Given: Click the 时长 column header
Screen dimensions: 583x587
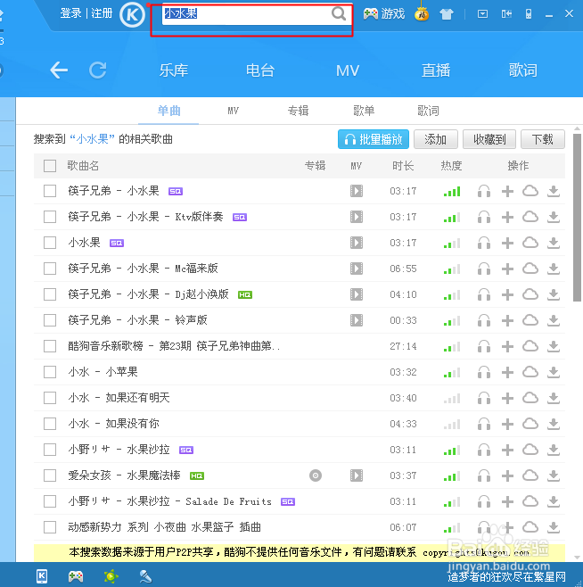Looking at the screenshot, I should click(x=403, y=165).
